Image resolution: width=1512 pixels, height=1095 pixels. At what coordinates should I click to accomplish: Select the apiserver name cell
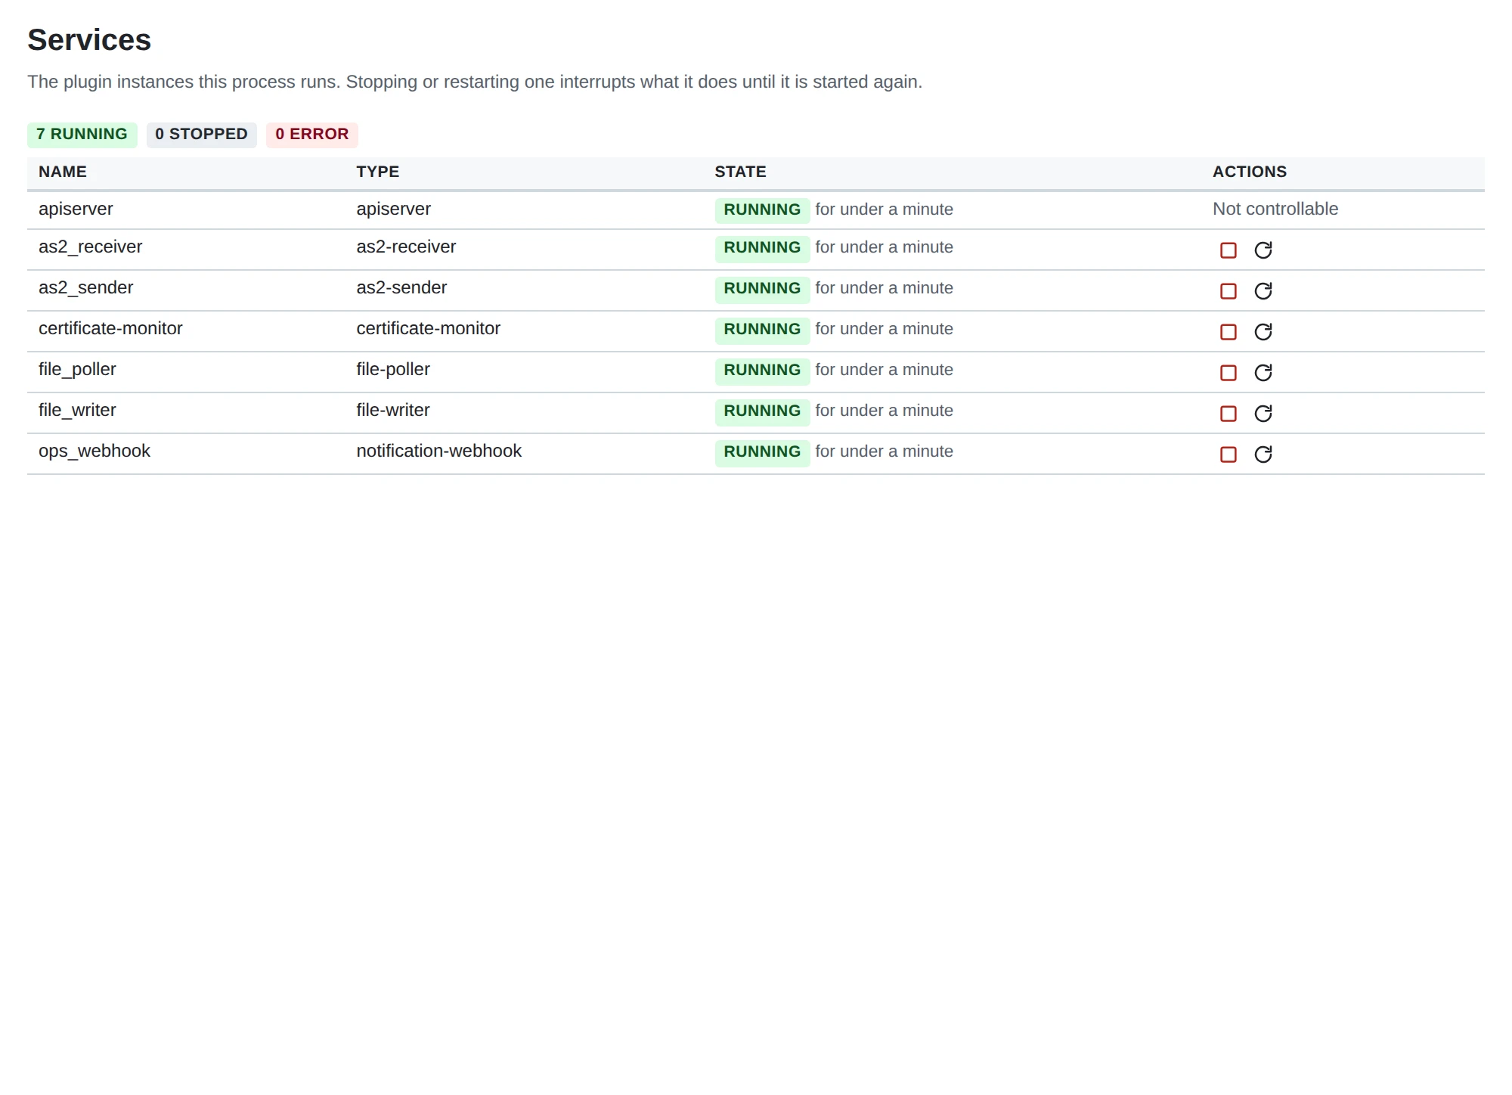coord(186,209)
